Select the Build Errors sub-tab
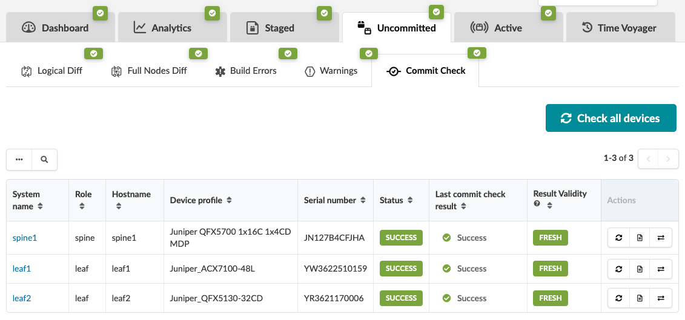 pos(246,71)
